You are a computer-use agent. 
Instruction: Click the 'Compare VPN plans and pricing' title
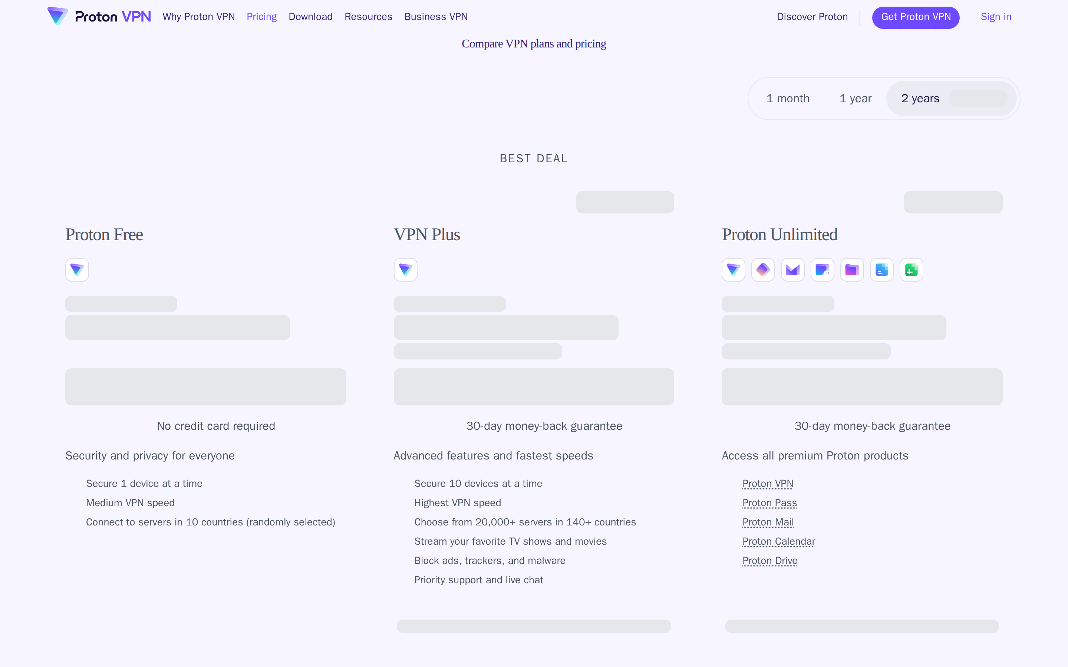pyautogui.click(x=534, y=44)
